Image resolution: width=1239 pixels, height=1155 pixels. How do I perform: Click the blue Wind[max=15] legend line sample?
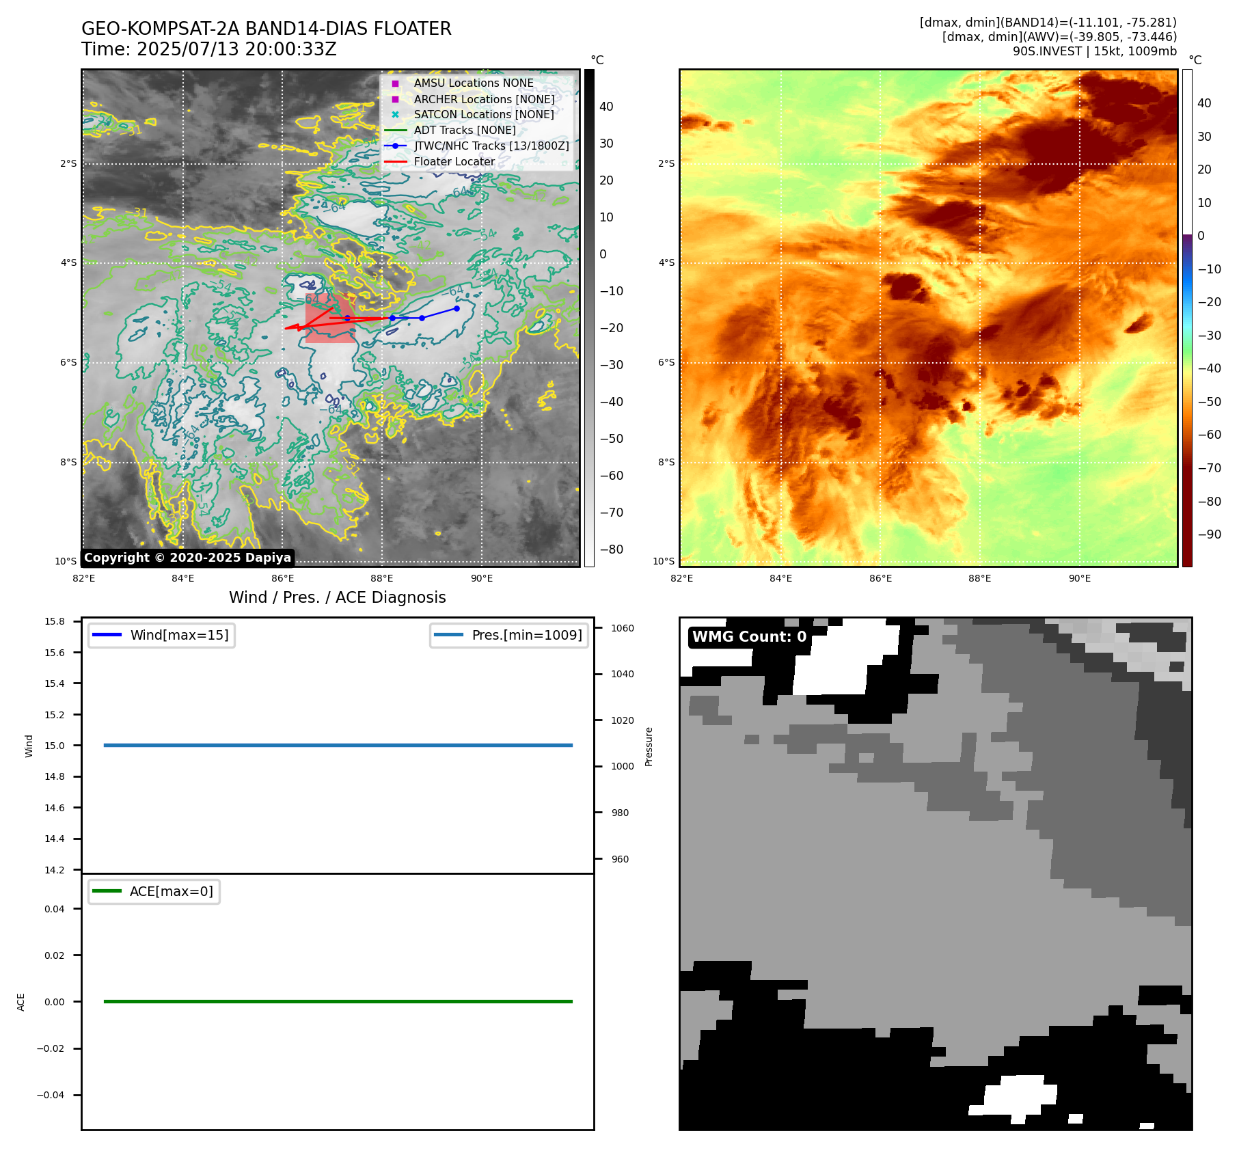[107, 635]
